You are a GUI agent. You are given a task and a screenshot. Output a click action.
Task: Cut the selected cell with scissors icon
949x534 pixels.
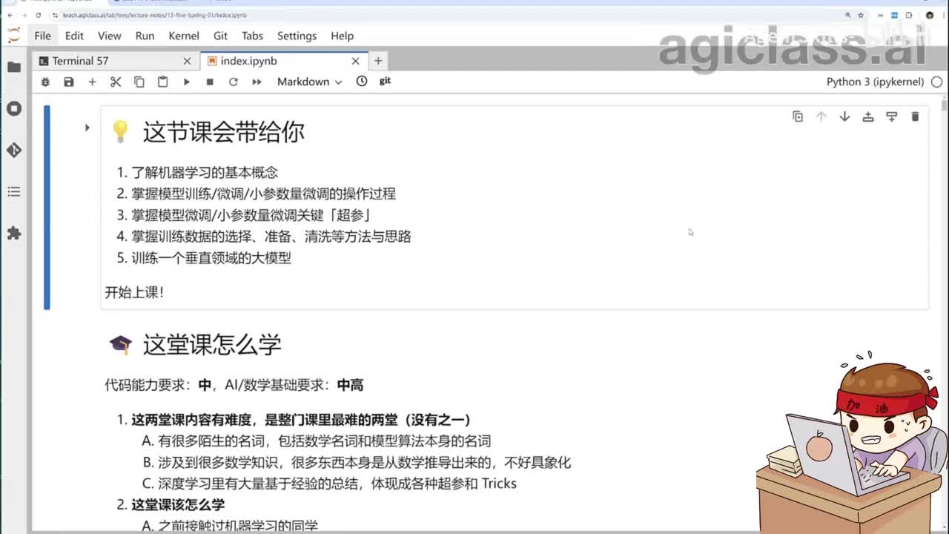116,82
